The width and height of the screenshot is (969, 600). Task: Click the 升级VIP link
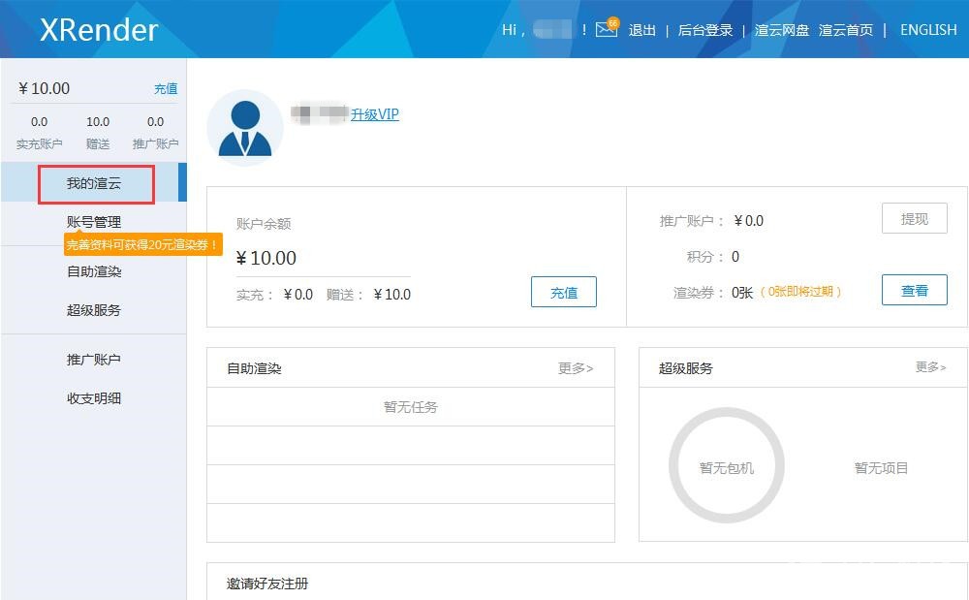tap(375, 114)
